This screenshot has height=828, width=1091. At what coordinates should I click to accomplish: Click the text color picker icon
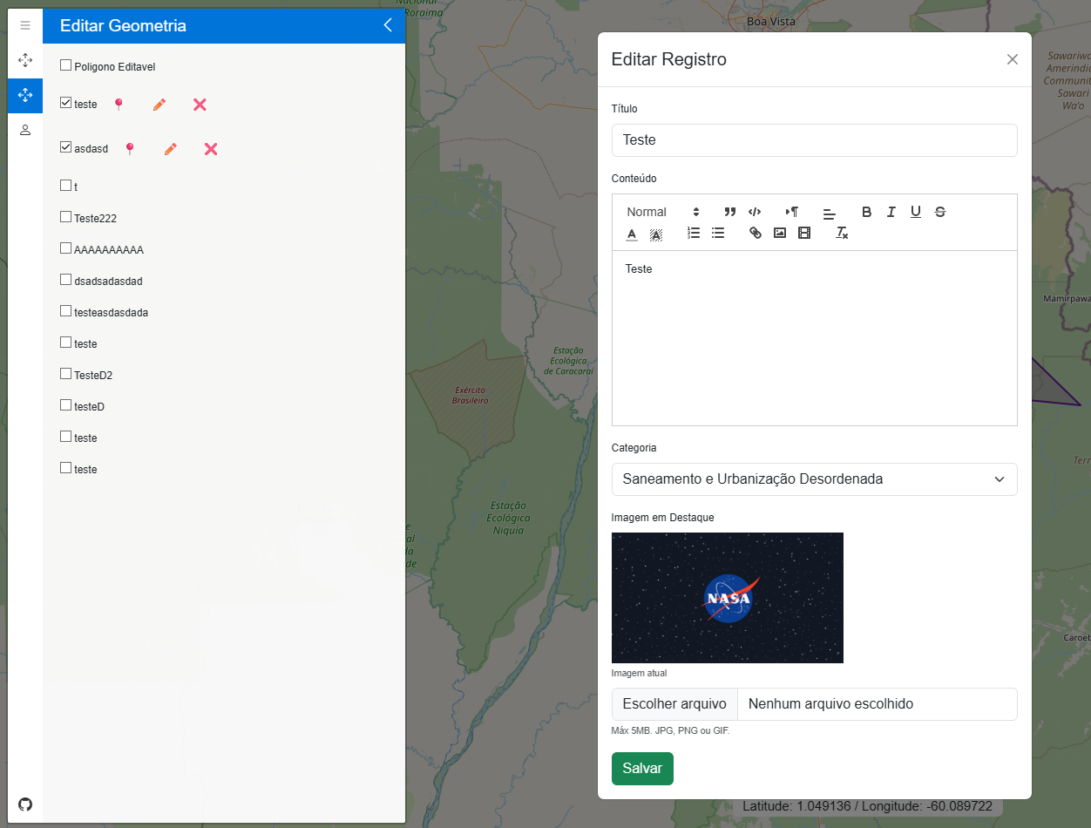(632, 233)
